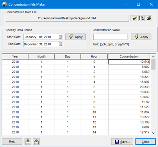Click the Background.DAT file path field
This screenshot has height=147, width=158.
(x=67, y=18)
